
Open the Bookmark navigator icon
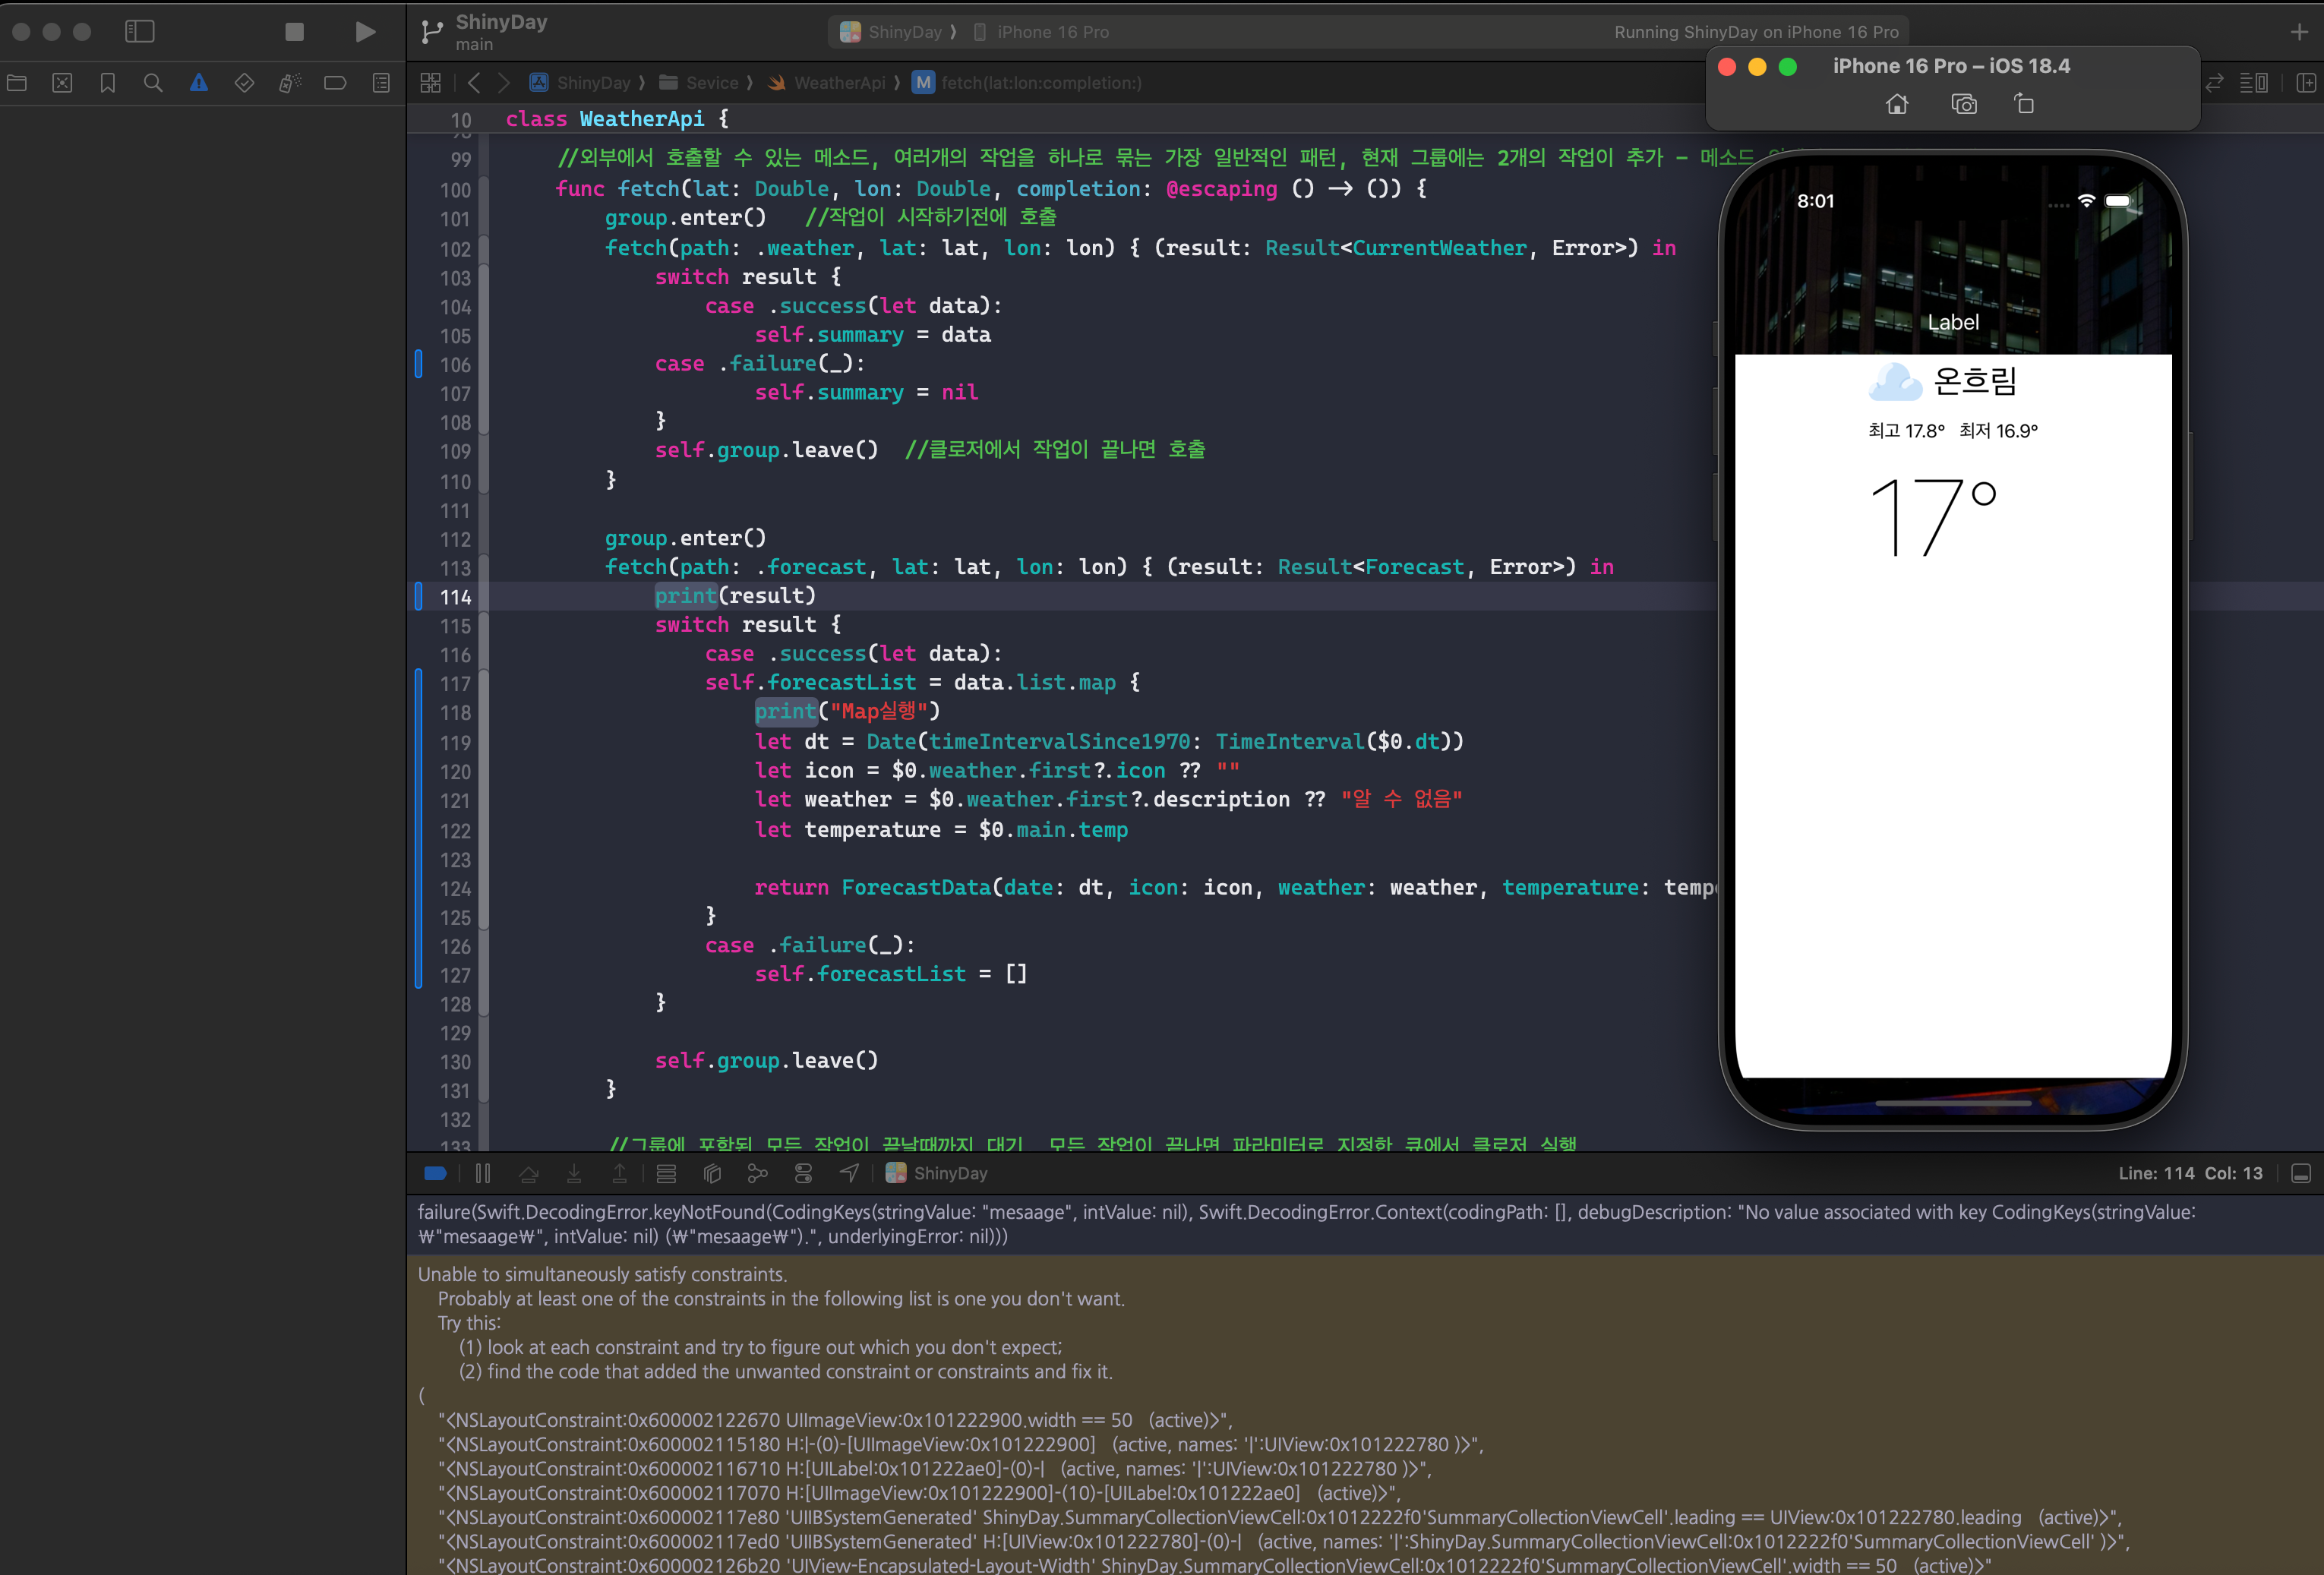click(108, 83)
